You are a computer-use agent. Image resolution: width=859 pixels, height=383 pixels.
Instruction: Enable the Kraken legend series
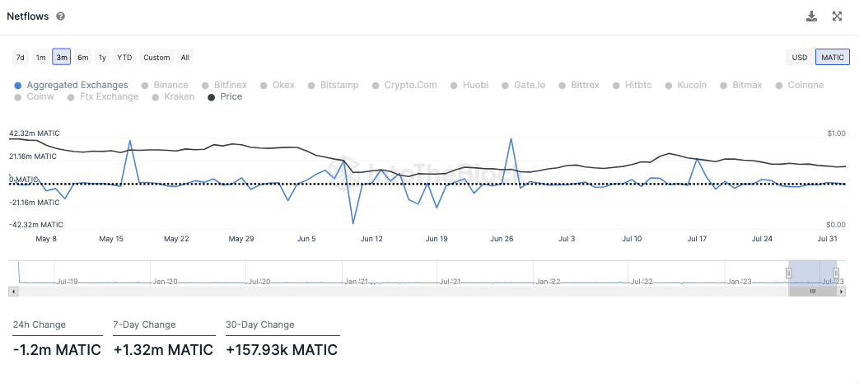(x=179, y=96)
